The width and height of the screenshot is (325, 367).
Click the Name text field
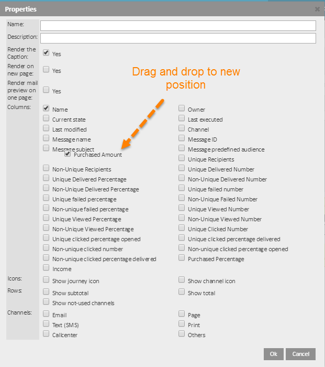coord(178,26)
